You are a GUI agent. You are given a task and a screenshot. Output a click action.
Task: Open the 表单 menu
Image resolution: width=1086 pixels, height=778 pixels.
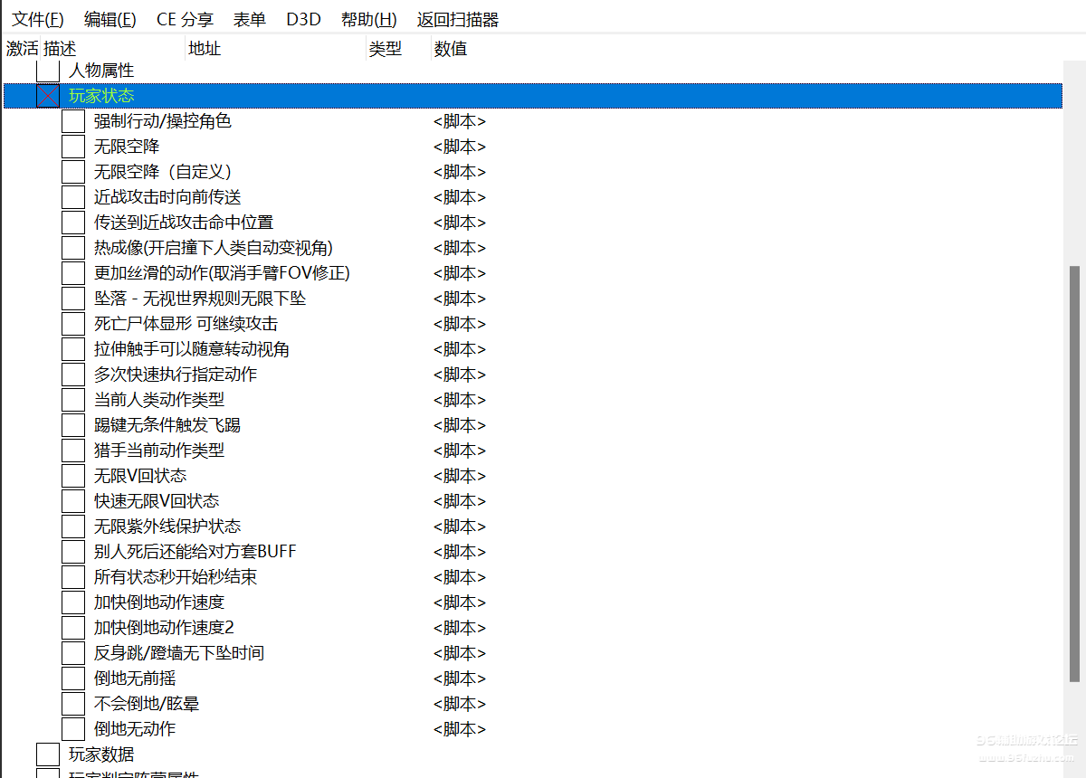pos(249,19)
